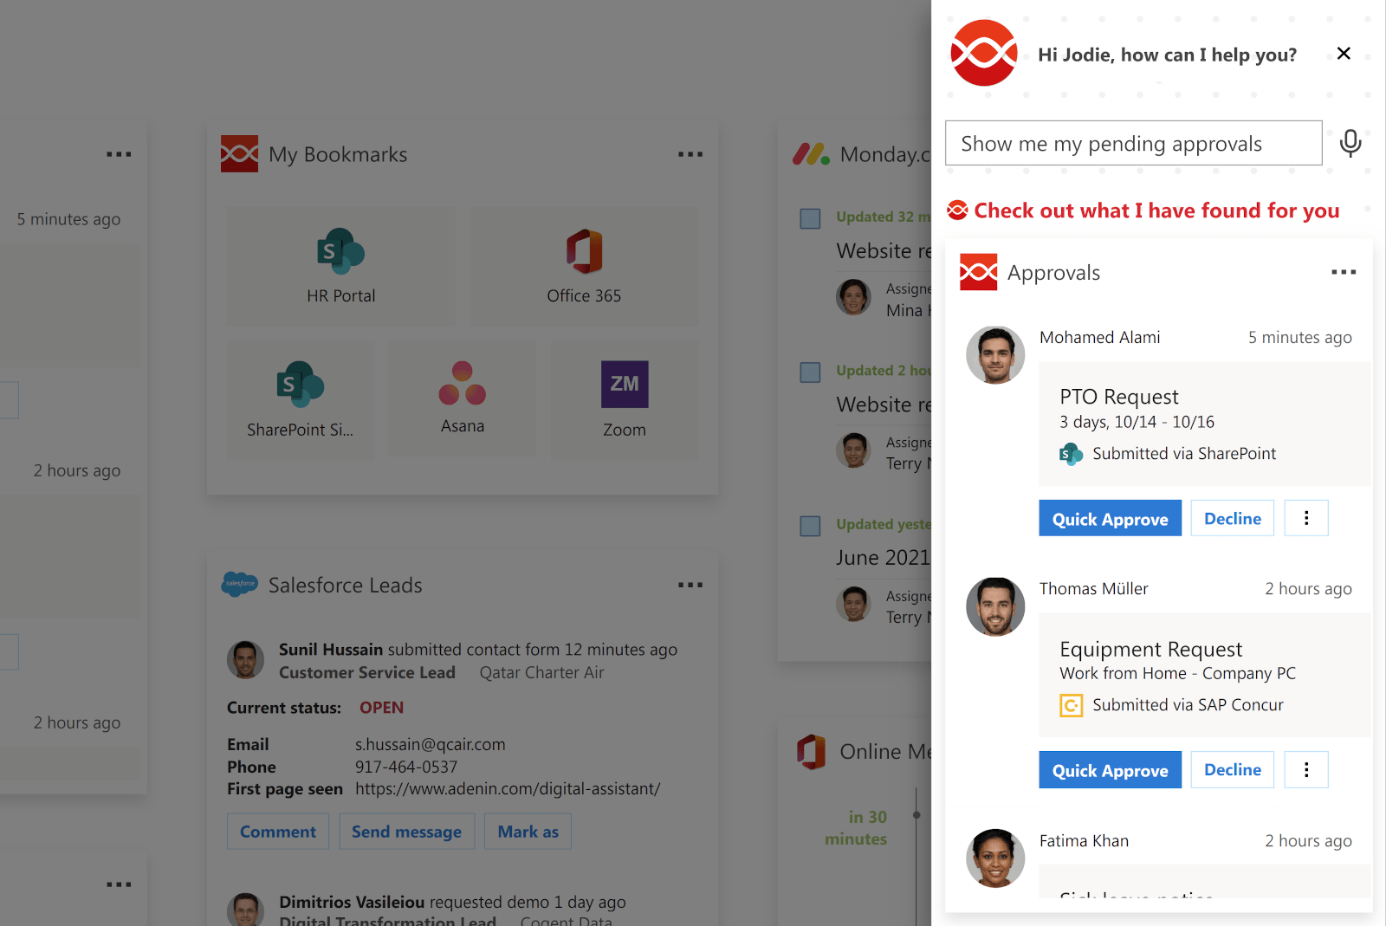Open three-dot menu of bottom-left card
Image resolution: width=1386 pixels, height=926 pixels.
pyautogui.click(x=119, y=884)
